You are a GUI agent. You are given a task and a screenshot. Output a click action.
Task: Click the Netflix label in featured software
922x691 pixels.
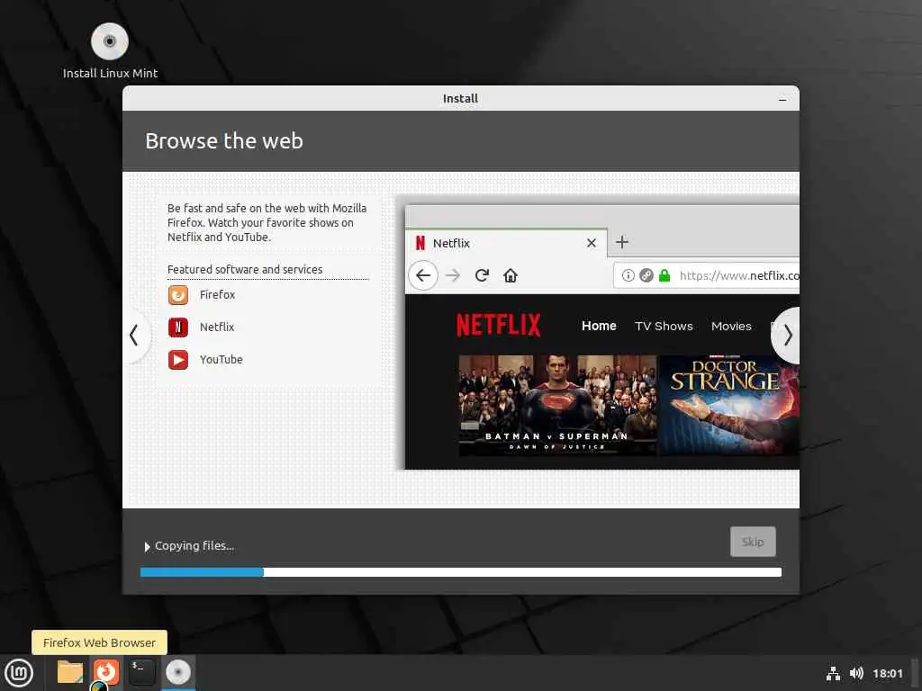217,328
